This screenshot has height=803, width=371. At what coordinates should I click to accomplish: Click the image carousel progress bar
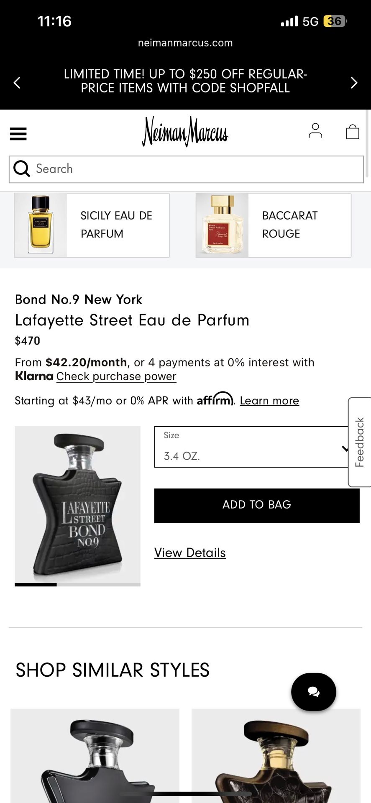pos(77,585)
